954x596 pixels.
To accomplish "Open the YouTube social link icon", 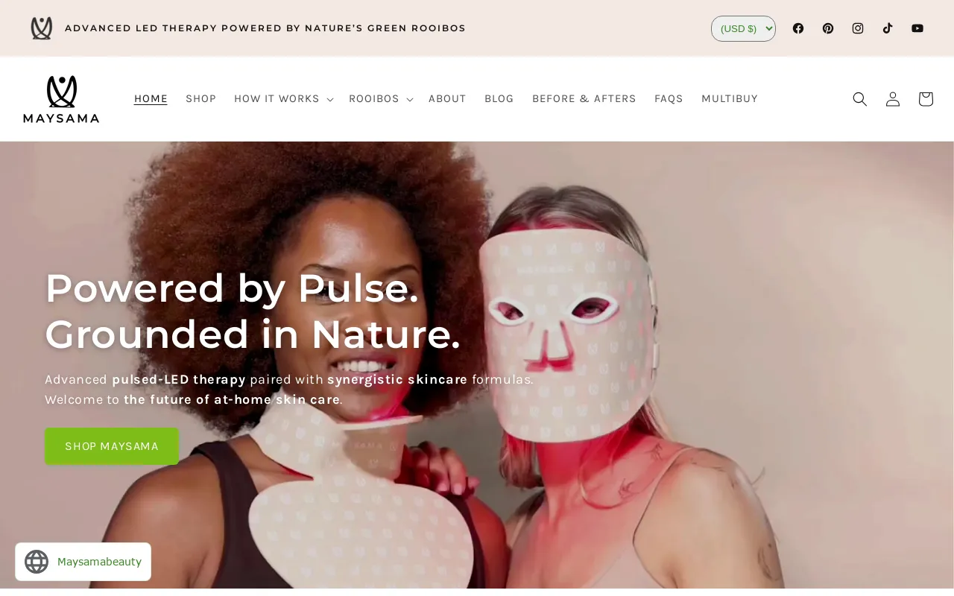I will point(917,28).
